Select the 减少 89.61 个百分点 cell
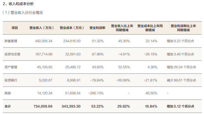Viewport: 204px width, 114px height. (x=181, y=80)
